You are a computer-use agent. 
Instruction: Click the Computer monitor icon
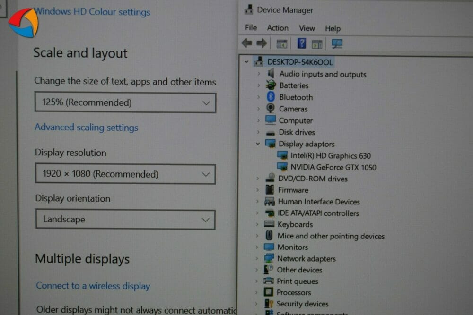[271, 120]
